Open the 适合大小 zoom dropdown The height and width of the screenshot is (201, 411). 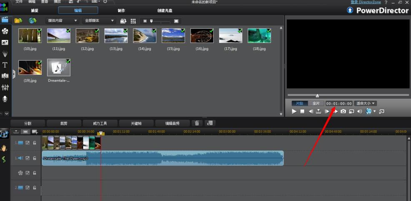tap(366, 103)
